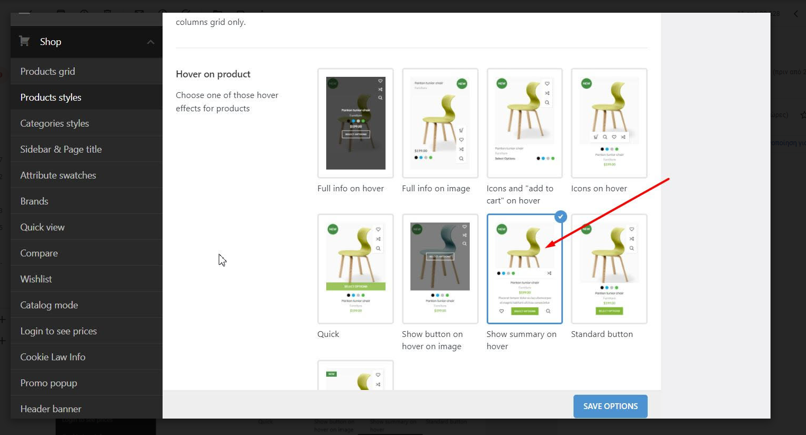The width and height of the screenshot is (806, 435).
Task: Open Cookie Law Info settings
Action: pyautogui.click(x=86, y=357)
